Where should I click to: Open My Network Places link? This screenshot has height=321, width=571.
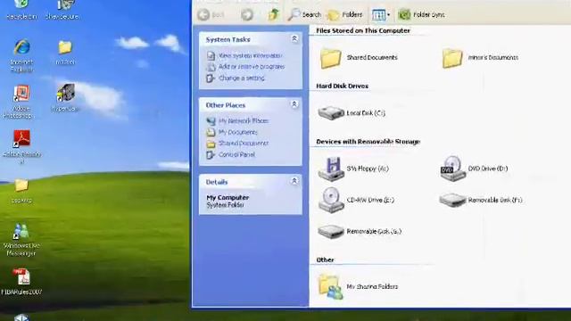[244, 121]
